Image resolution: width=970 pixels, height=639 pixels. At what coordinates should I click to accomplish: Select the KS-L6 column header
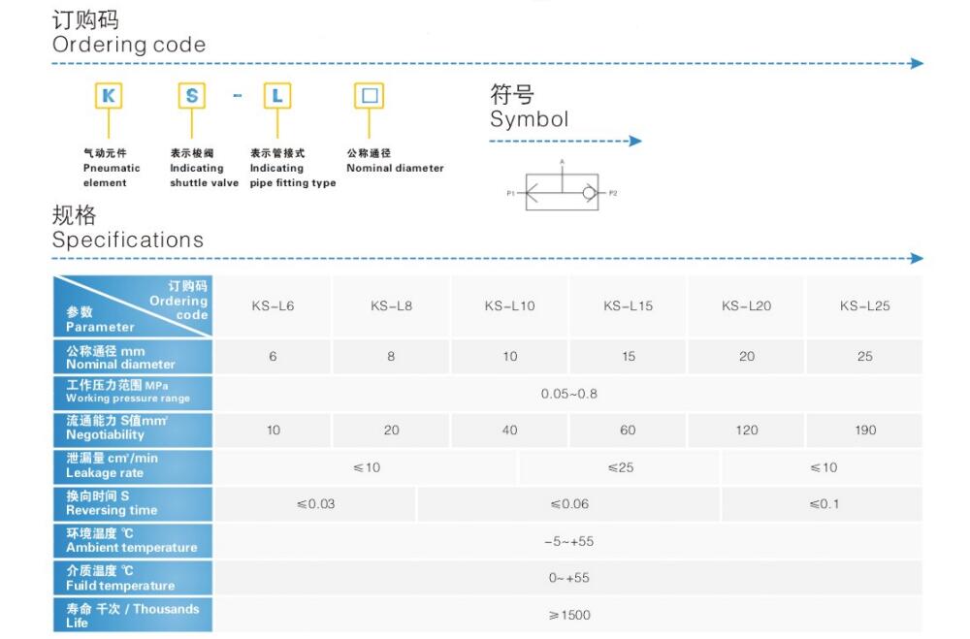coord(273,306)
